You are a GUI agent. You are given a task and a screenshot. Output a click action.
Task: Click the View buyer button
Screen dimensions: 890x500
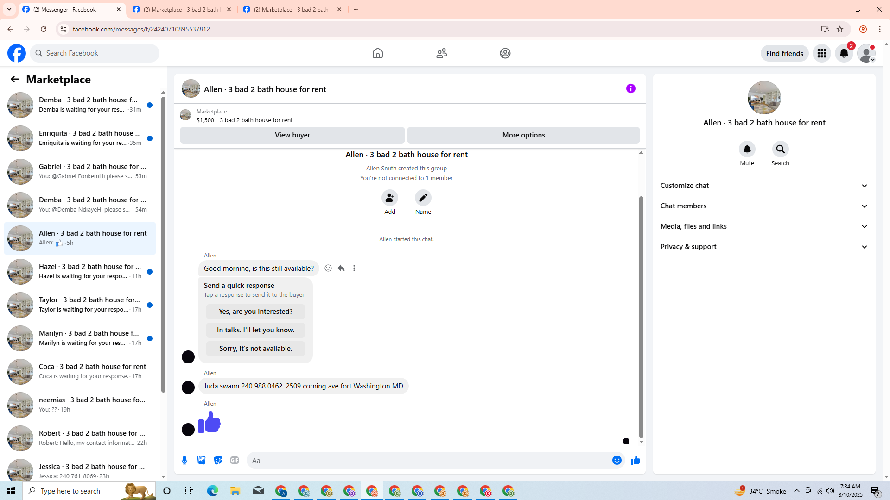292,135
